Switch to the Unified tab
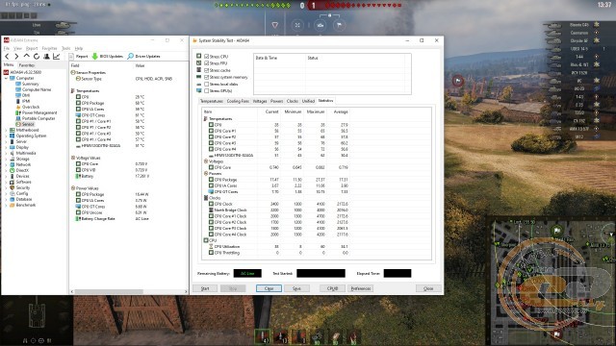The image size is (616, 346). point(308,101)
